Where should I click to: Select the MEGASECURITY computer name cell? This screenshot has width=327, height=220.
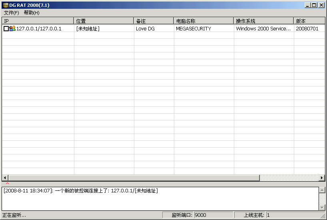point(193,29)
